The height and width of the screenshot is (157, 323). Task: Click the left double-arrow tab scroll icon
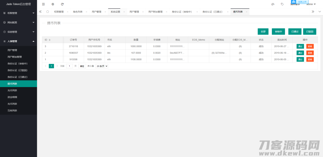click(x=40, y=12)
